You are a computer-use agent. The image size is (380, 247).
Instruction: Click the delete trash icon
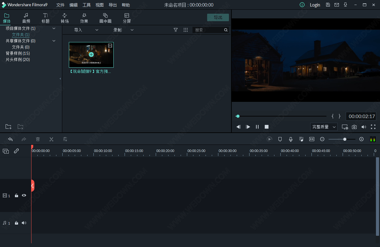38,139
